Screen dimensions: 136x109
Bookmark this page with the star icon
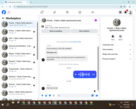click(x=124, y=7)
